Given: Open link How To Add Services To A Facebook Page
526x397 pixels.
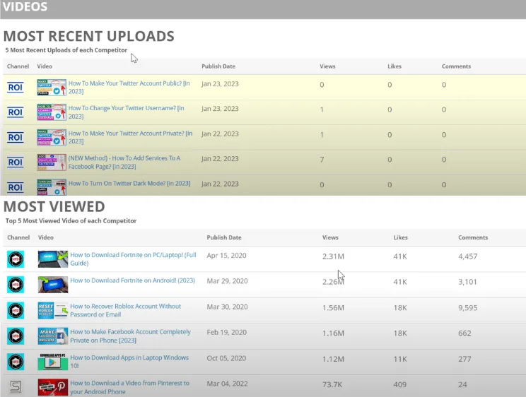Looking at the screenshot, I should pos(124,162).
